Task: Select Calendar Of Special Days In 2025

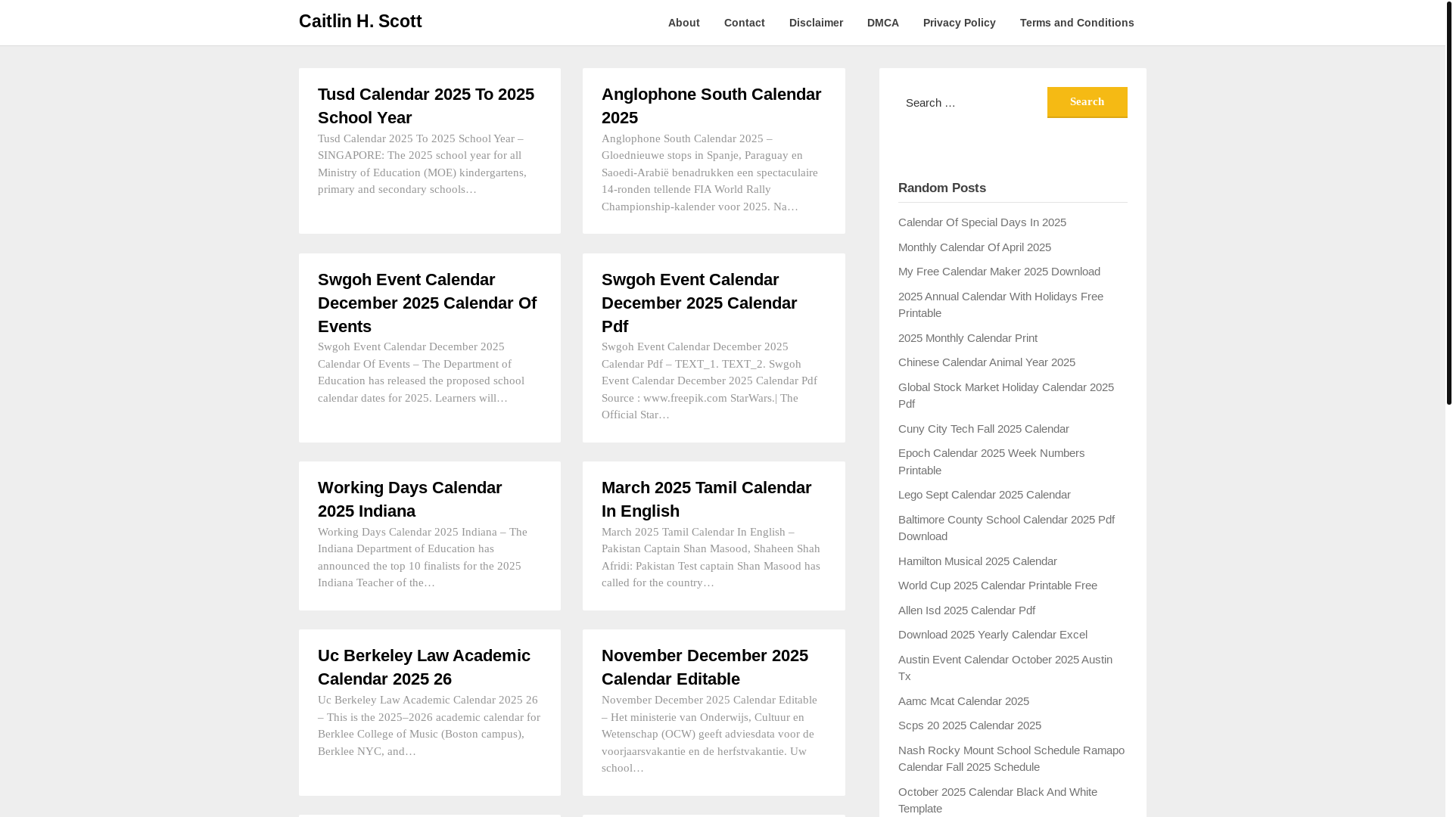Action: 982,222
